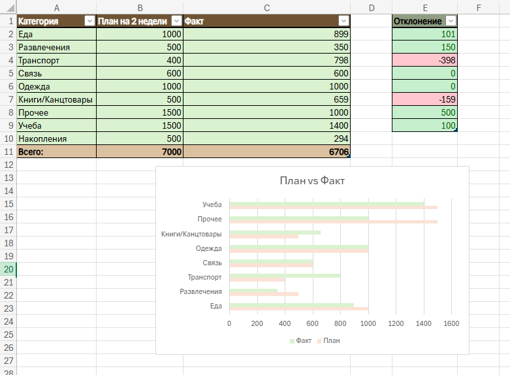Select the Транспорт category cell

tap(56, 60)
